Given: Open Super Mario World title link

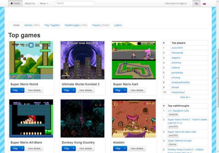Looking at the screenshot, I should [24, 84].
